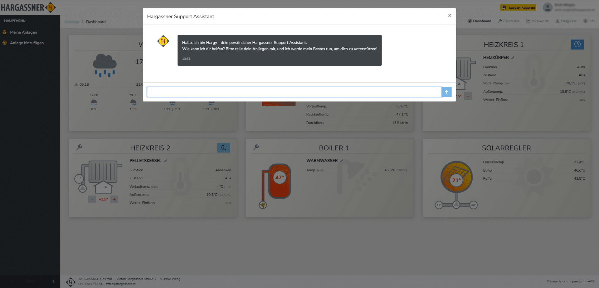Screen dimensions: 599x288
Task: Click the Heizkreis 1 Funktion value Auto
Action: (x=581, y=67)
